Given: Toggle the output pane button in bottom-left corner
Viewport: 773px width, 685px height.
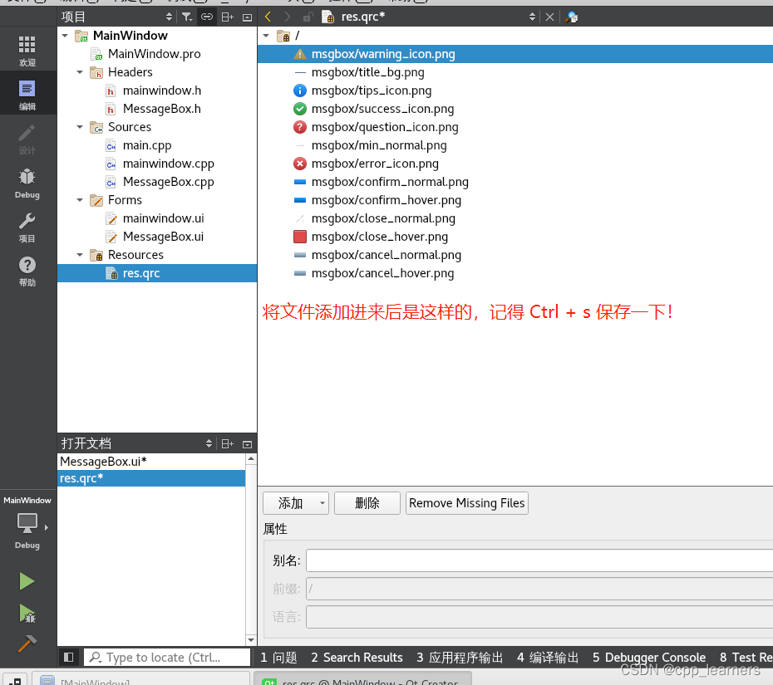Looking at the screenshot, I should pos(69,657).
